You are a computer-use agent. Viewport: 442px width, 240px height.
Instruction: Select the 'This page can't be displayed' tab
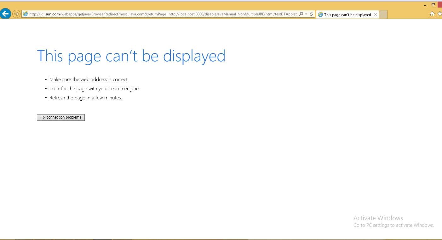point(347,14)
